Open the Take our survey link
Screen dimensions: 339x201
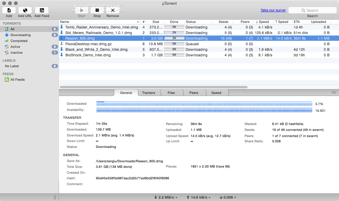273,10
